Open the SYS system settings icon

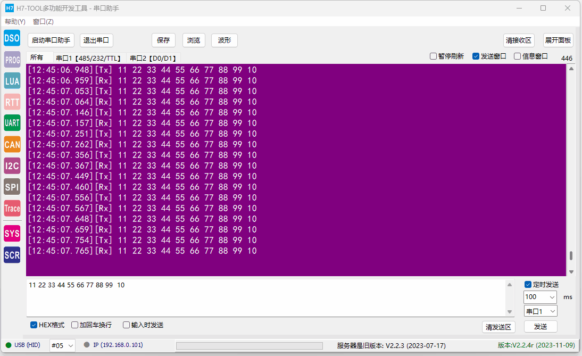pos(12,234)
